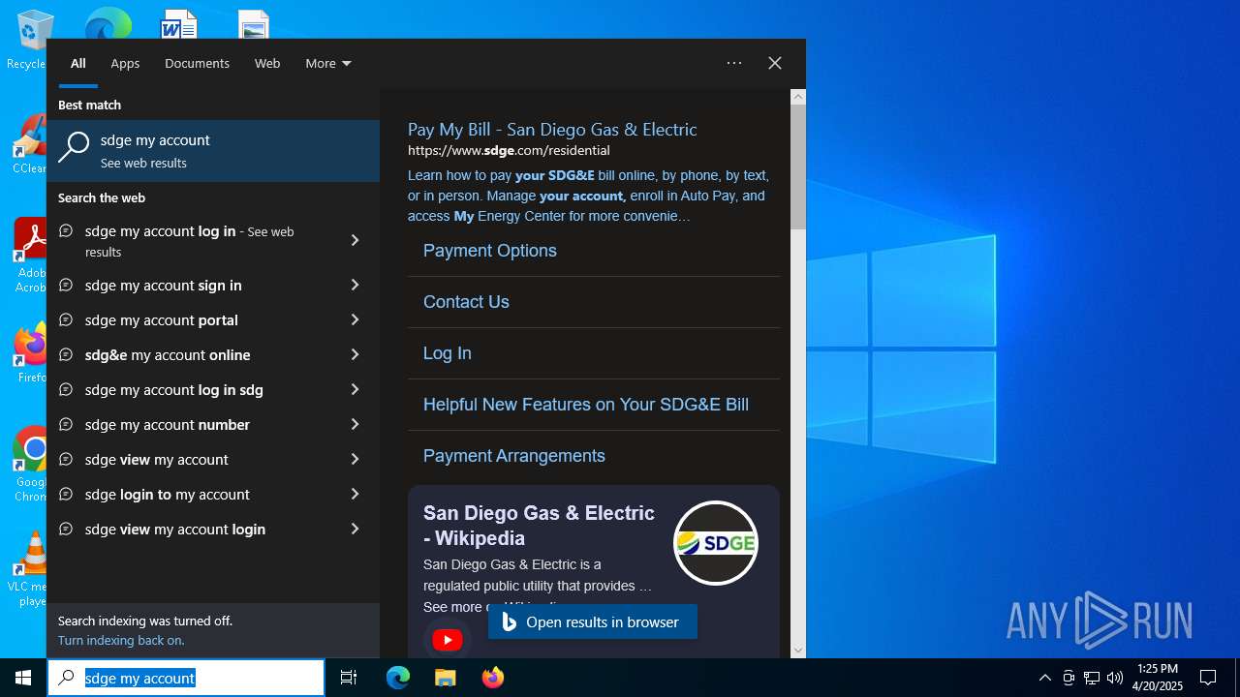
Task: Show hidden system tray icons
Action: (1044, 678)
